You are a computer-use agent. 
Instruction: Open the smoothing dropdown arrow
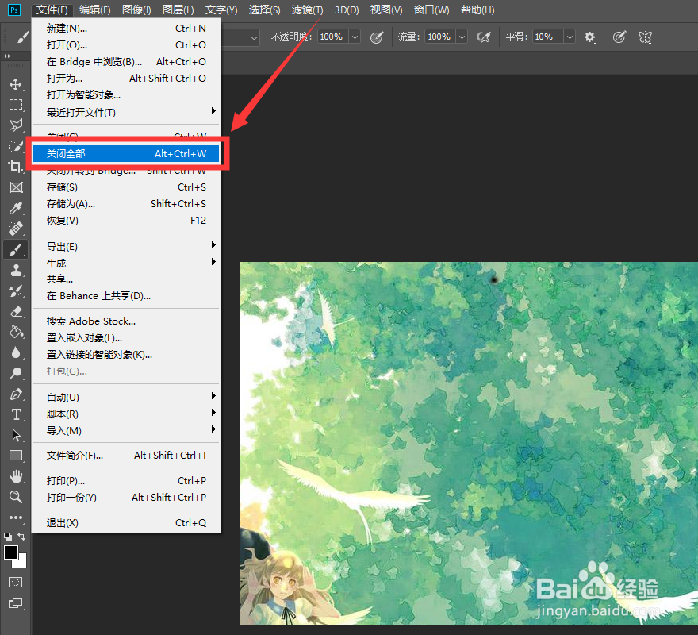[570, 37]
